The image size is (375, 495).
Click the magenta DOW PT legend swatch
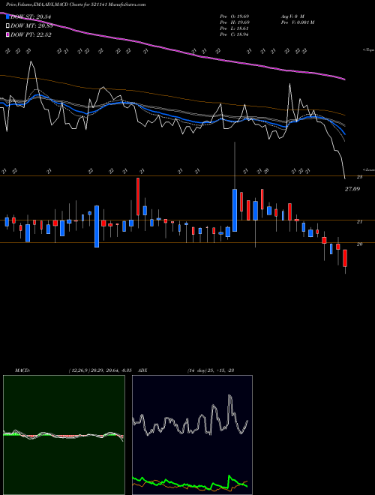[x=7, y=34]
